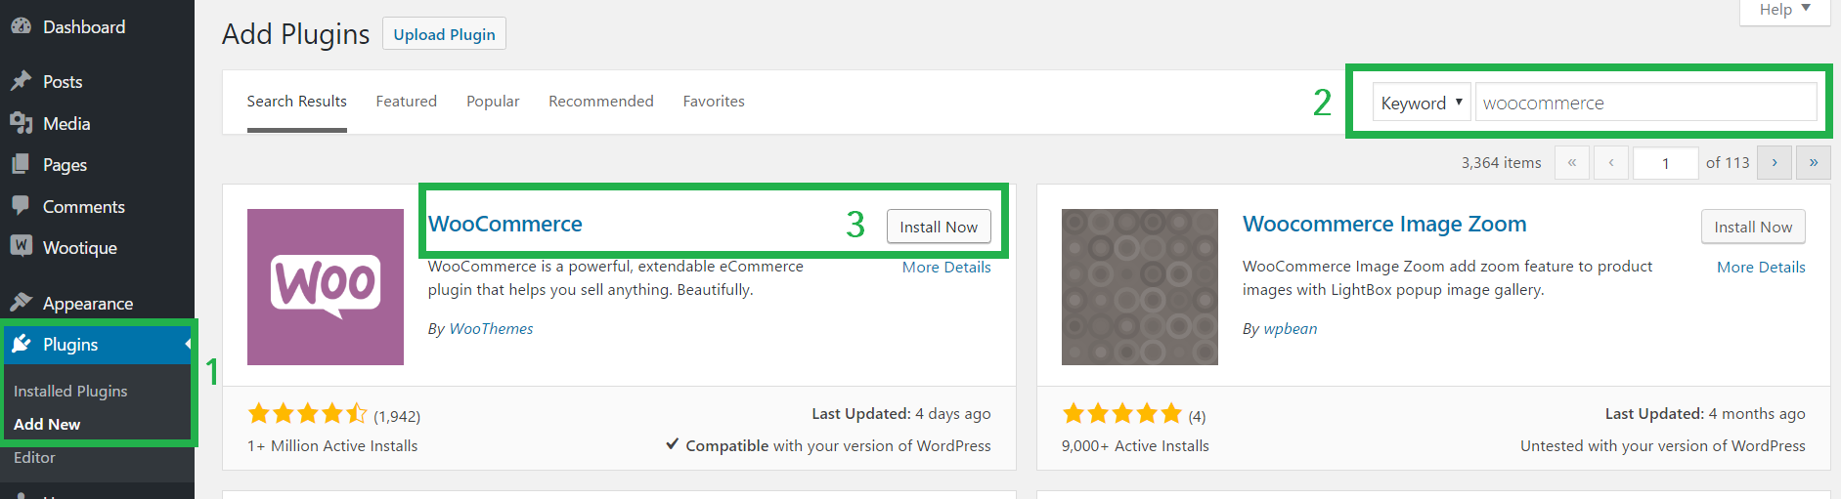Click the Upload Plugin button

tap(444, 34)
